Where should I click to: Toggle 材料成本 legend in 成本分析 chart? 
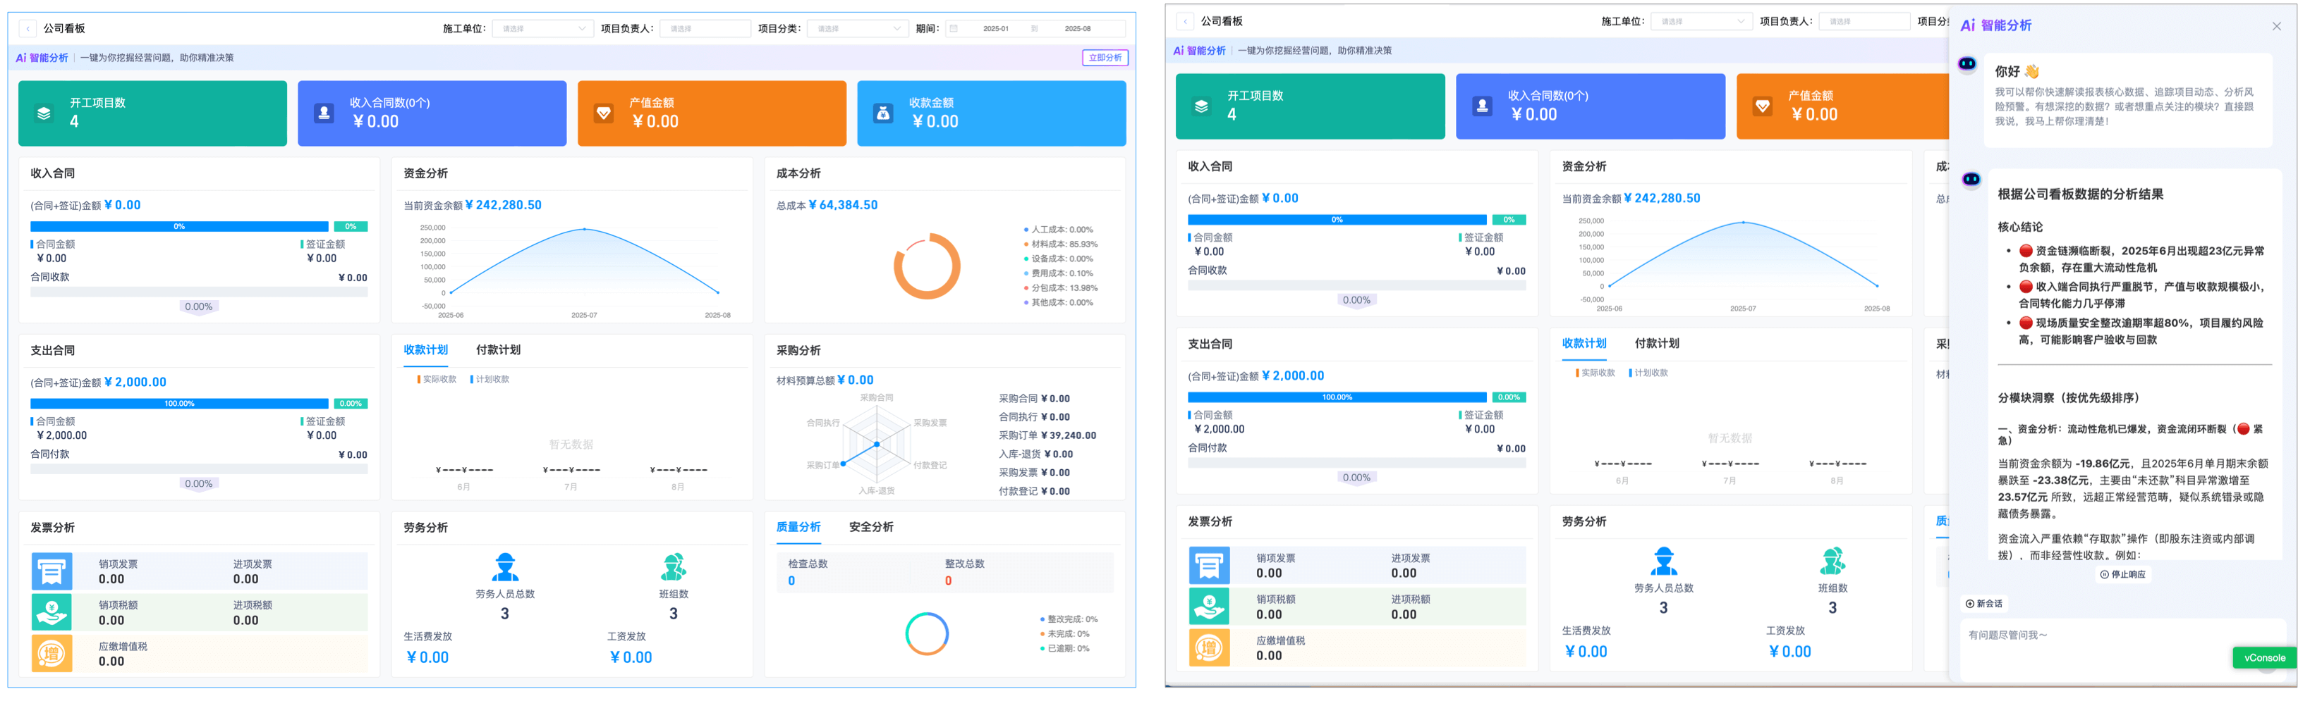[1060, 244]
